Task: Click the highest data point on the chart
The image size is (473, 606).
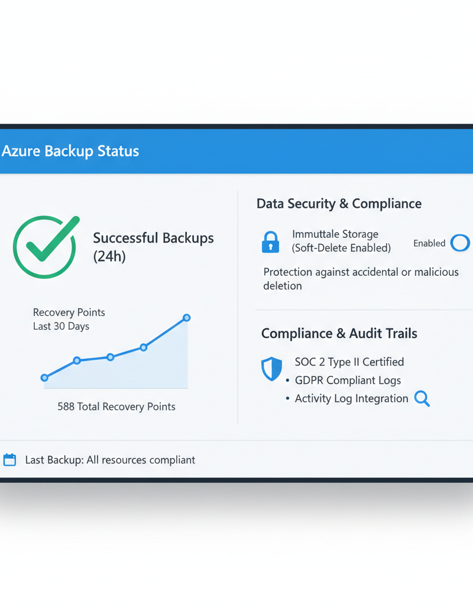Action: [186, 318]
